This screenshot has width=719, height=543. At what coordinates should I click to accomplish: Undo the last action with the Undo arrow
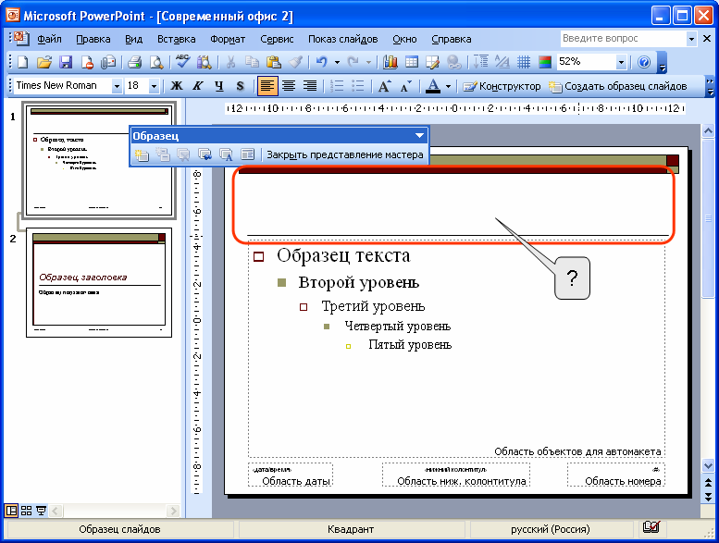321,62
